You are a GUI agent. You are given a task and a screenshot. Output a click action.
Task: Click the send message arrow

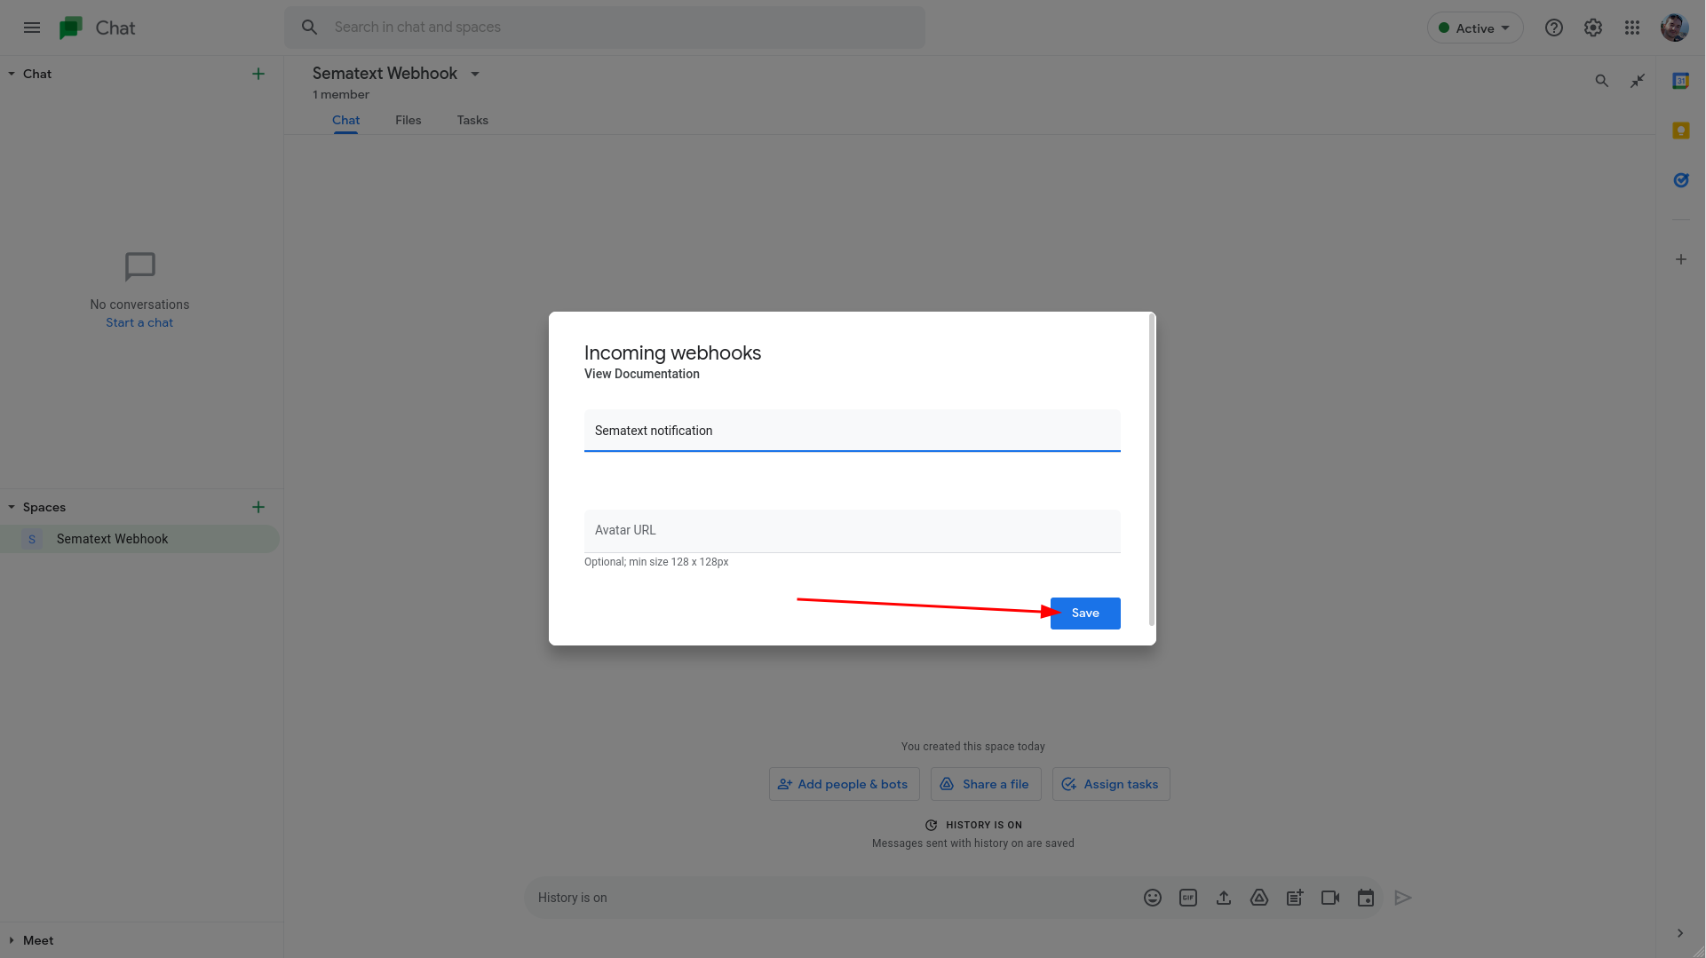point(1402,898)
